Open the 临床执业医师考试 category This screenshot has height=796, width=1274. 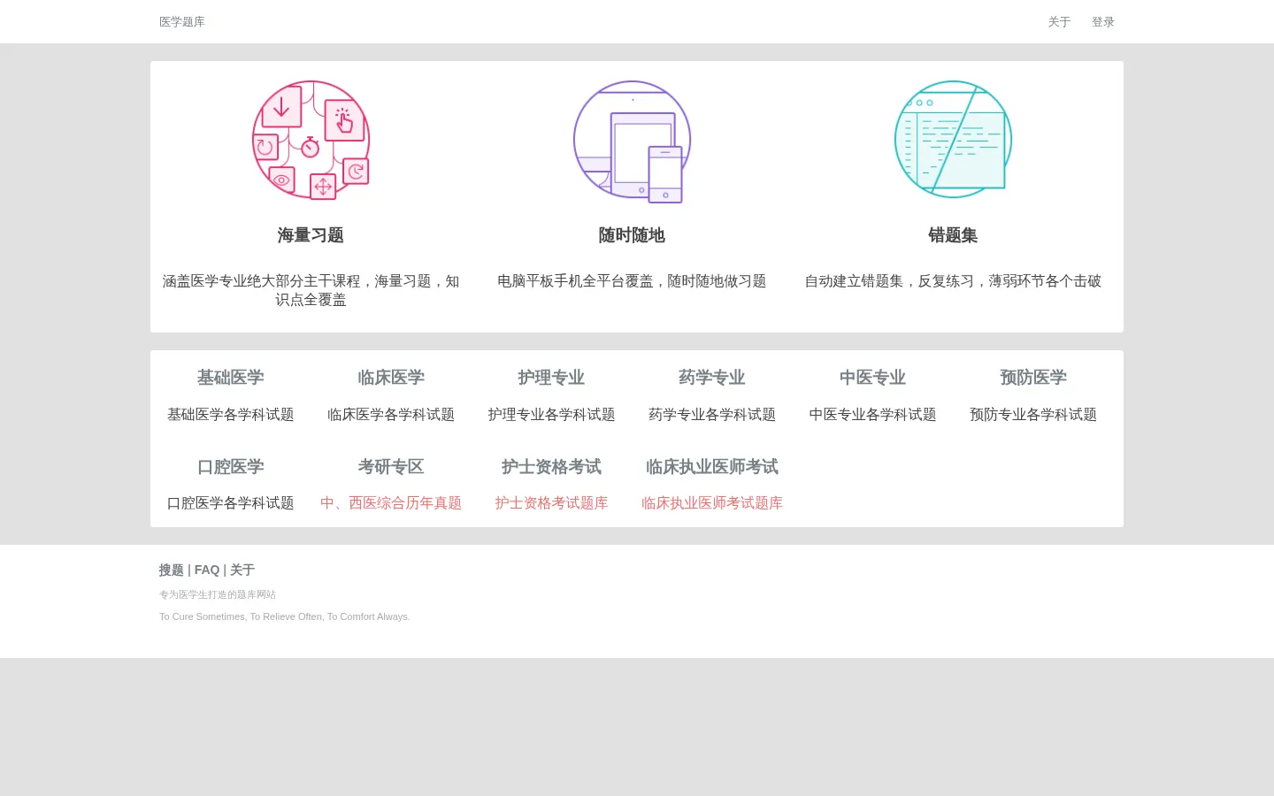tap(712, 467)
